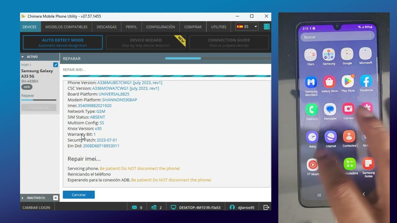Click the ADB badge
The width and height of the screenshot is (397, 223).
27,87
